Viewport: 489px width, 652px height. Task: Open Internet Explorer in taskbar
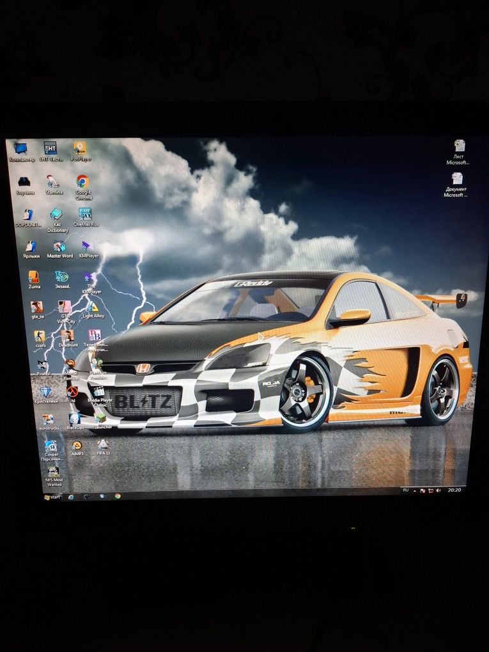point(71,497)
